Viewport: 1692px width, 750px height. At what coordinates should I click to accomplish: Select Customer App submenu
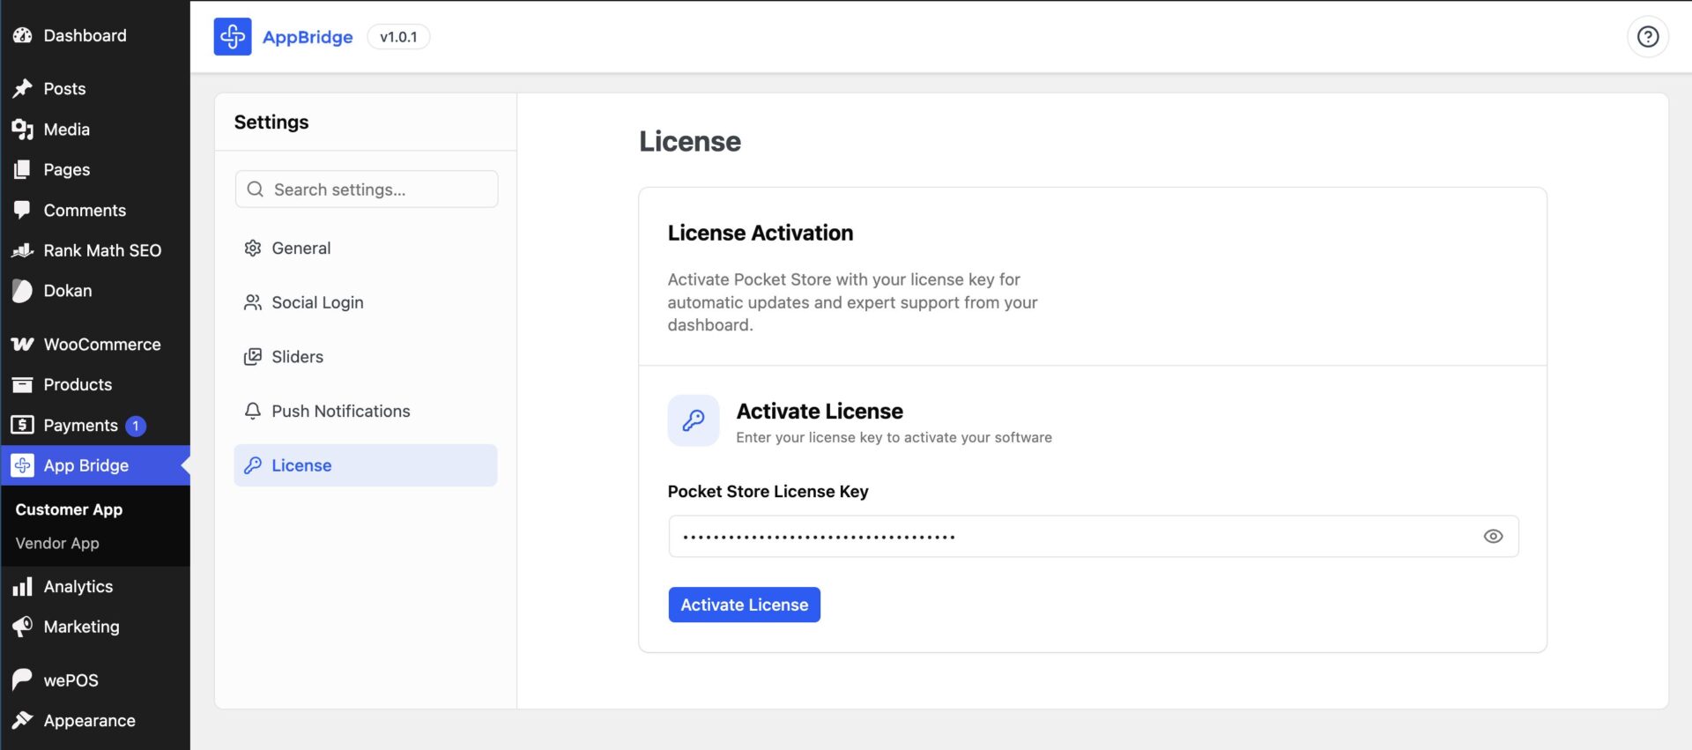pos(69,509)
